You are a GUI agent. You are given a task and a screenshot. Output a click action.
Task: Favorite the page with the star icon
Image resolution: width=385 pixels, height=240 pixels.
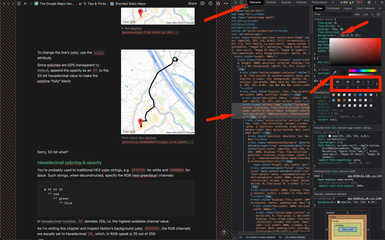pyautogui.click(x=218, y=4)
